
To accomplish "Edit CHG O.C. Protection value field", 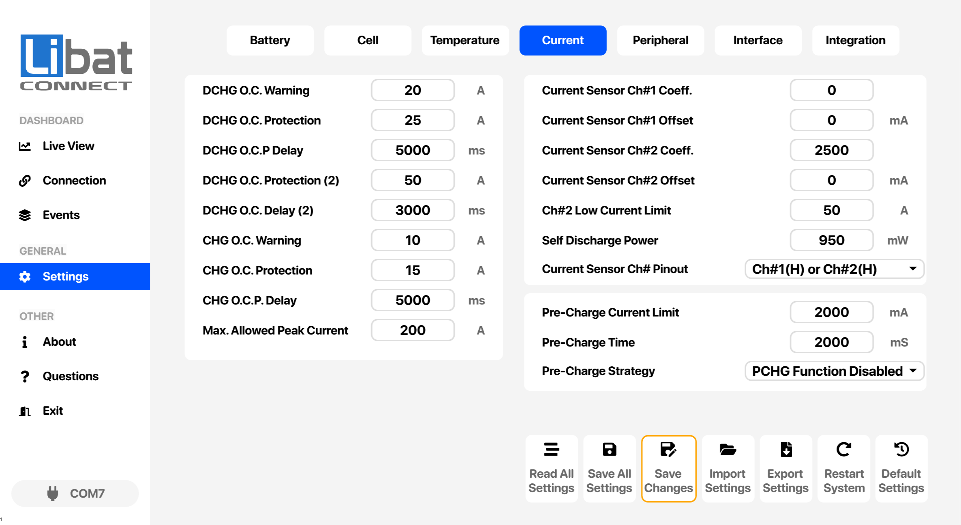I will pos(413,270).
